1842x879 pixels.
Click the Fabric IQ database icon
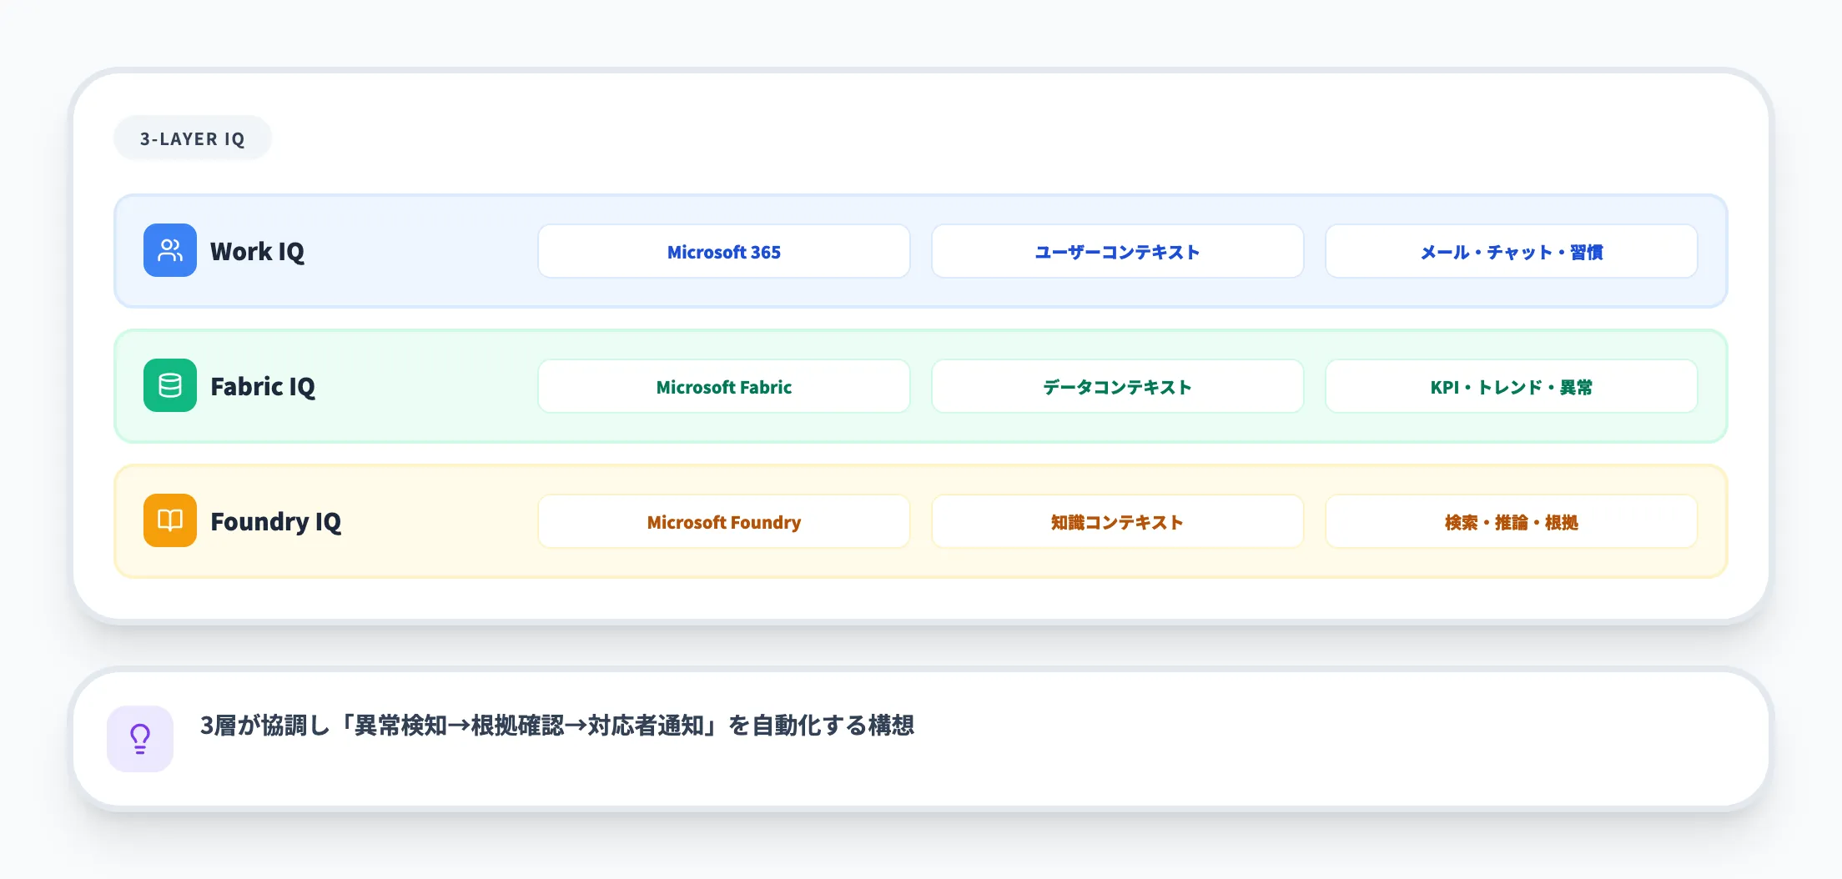click(x=170, y=385)
